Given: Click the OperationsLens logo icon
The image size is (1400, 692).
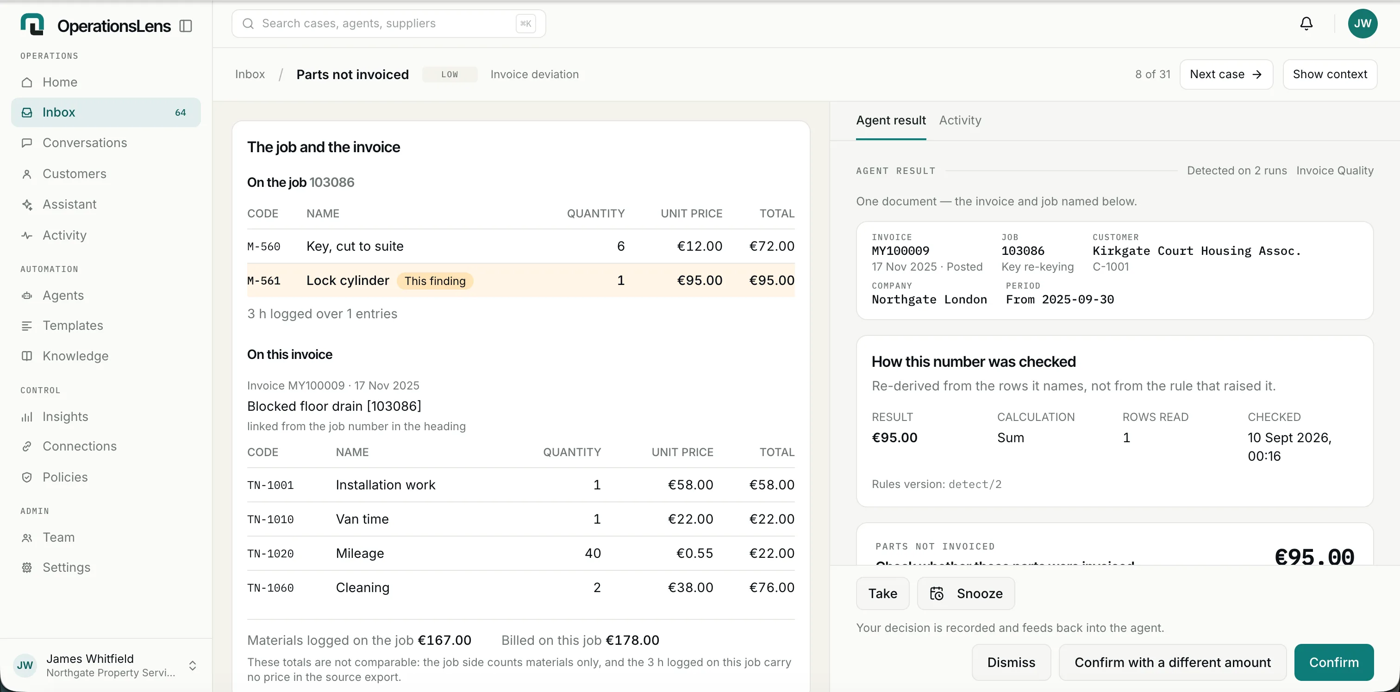Looking at the screenshot, I should point(32,25).
